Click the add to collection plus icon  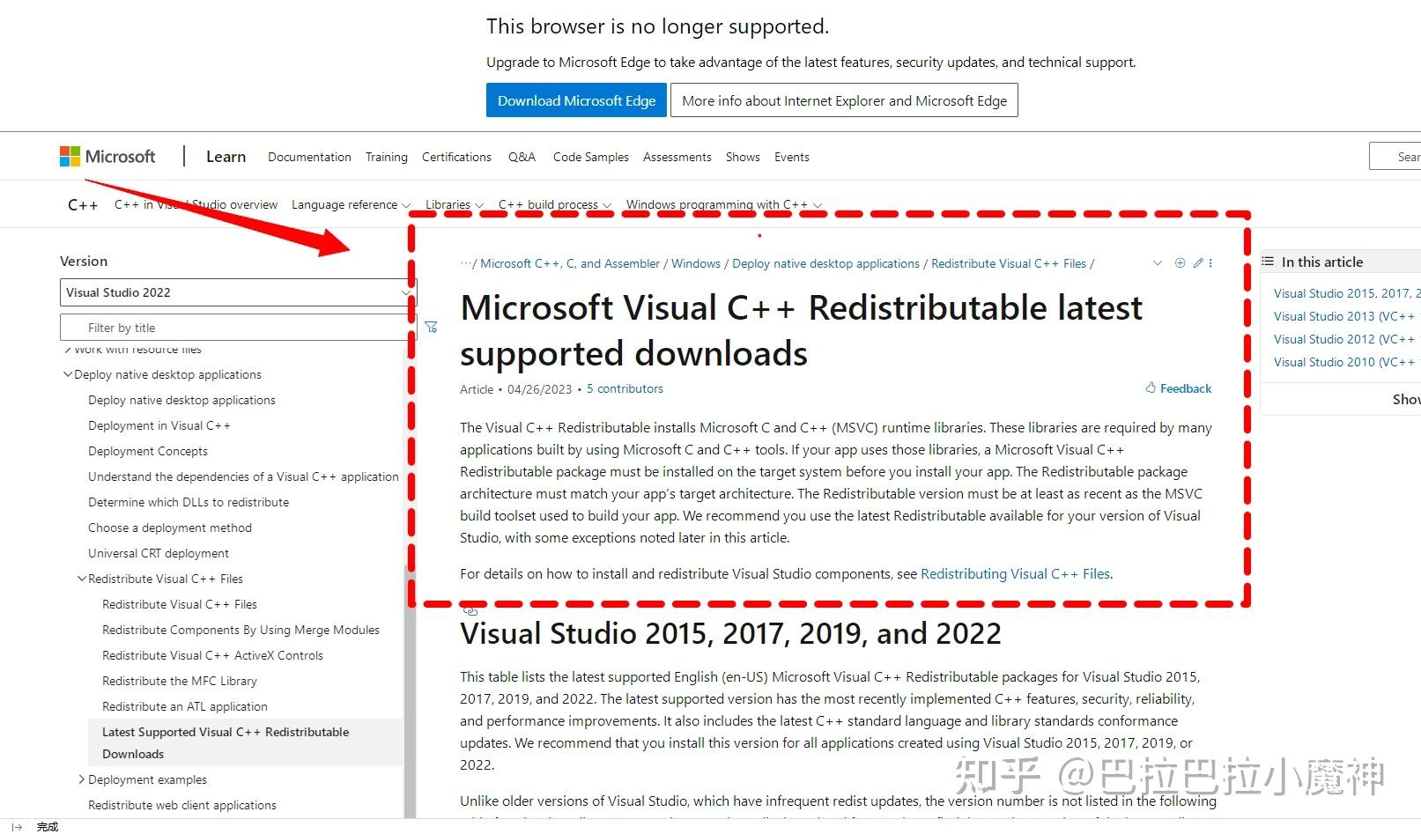[x=1180, y=263]
